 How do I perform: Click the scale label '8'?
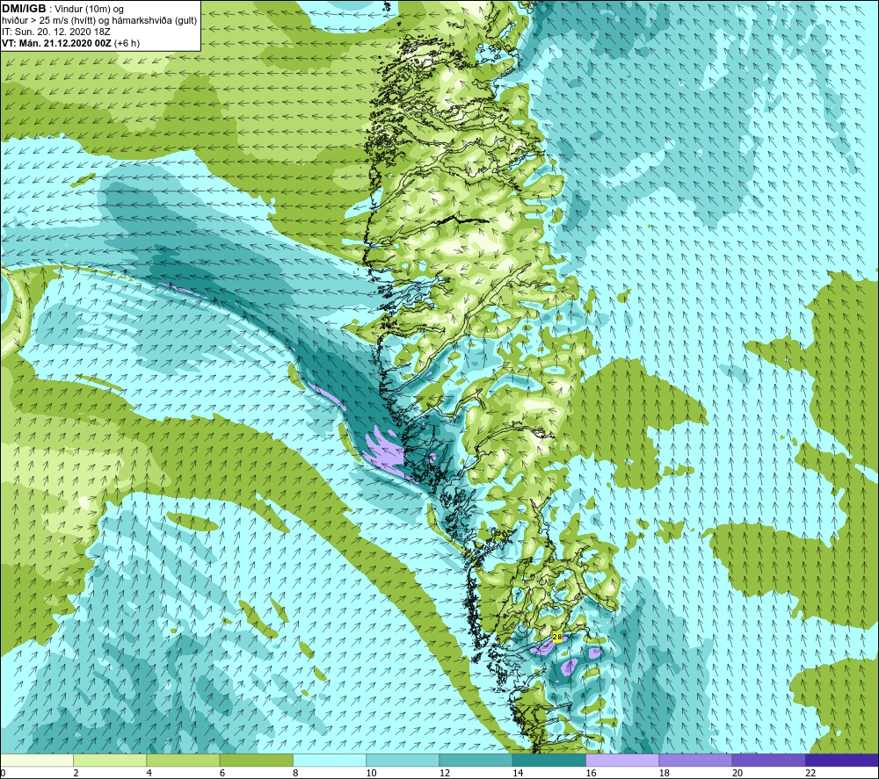pyautogui.click(x=295, y=774)
